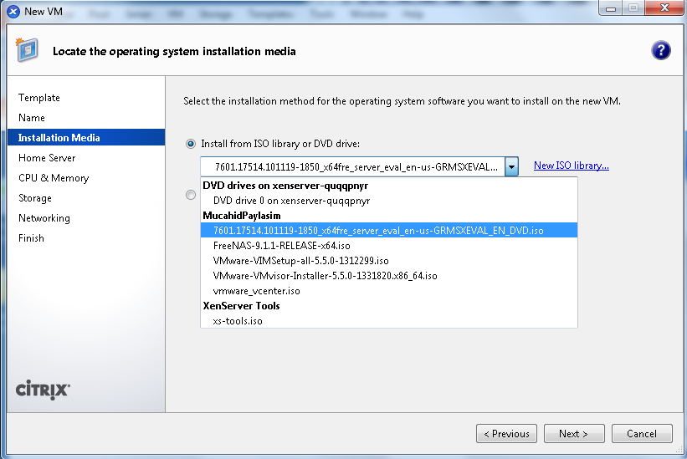The height and width of the screenshot is (459, 687).
Task: Select FreeNAS-9.1.1-RELEASE-x64.iso
Action: click(x=389, y=246)
